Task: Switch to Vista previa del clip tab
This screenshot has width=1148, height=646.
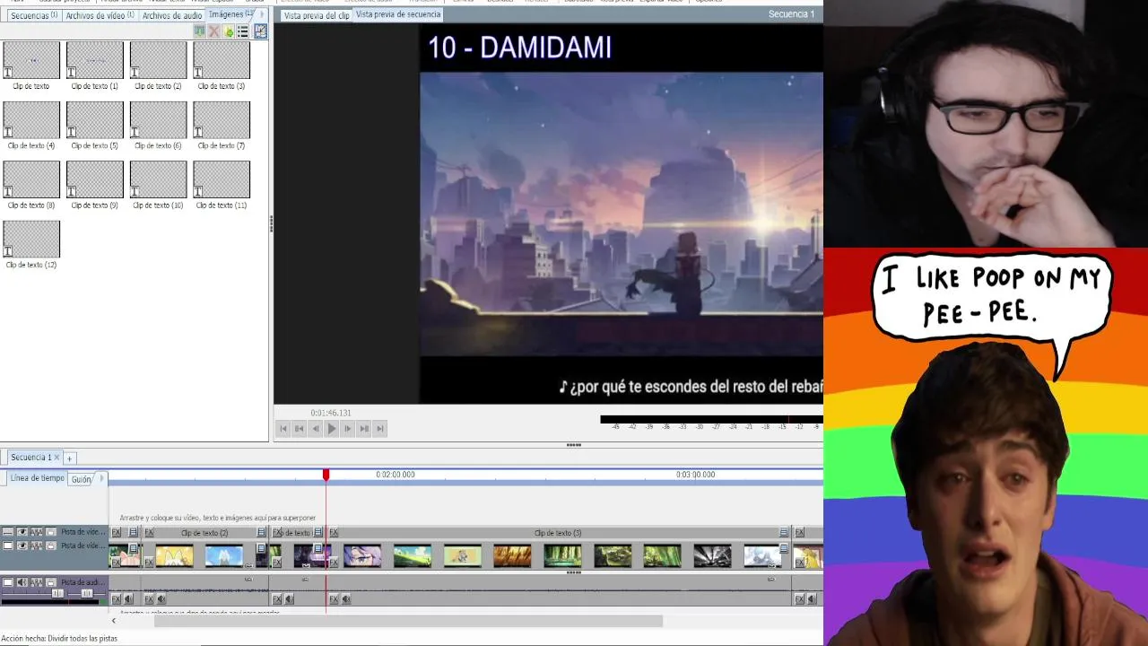Action: (317, 15)
